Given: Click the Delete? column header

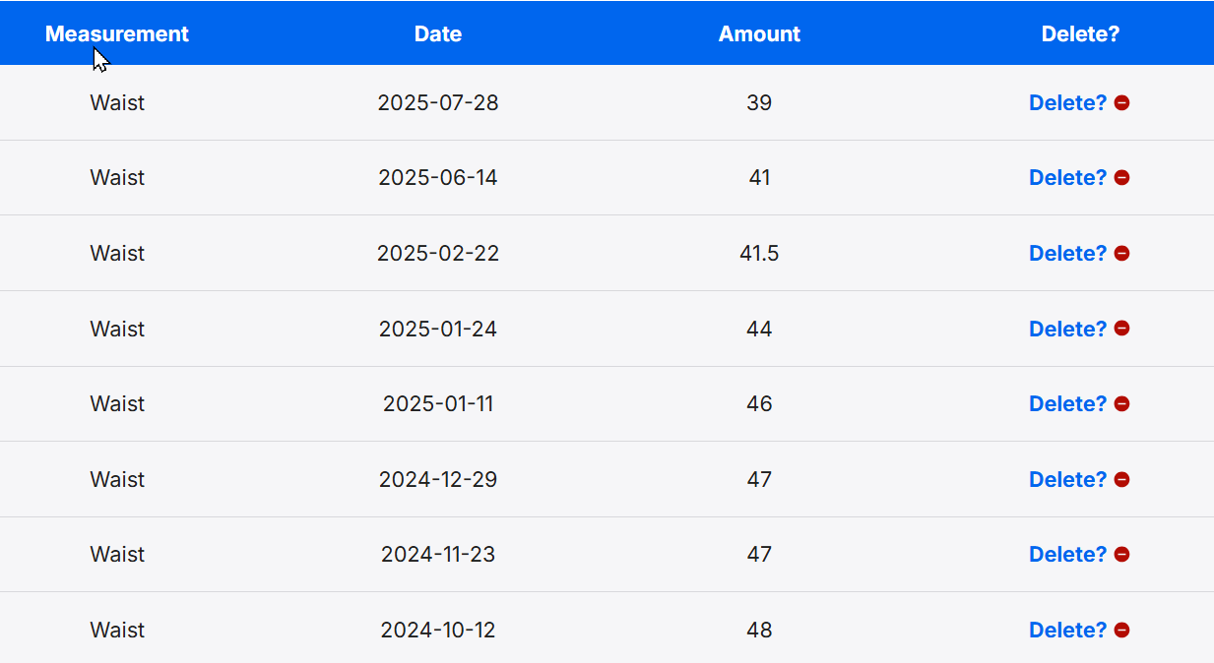Looking at the screenshot, I should click(1080, 33).
